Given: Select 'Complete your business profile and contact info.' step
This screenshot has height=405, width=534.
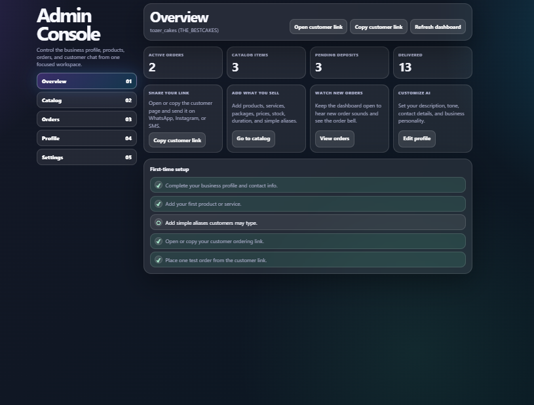Looking at the screenshot, I should coord(307,185).
